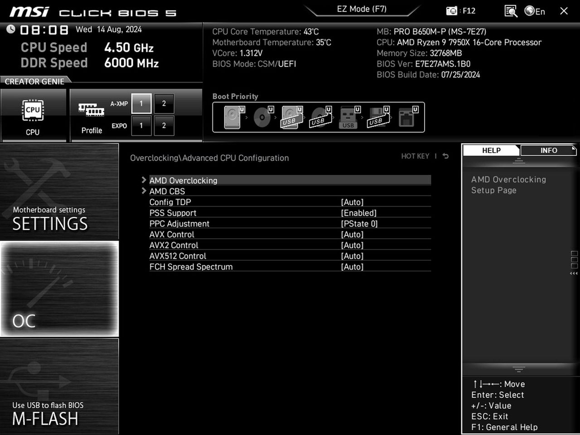Enable EXPO profile 1

pos(141,126)
